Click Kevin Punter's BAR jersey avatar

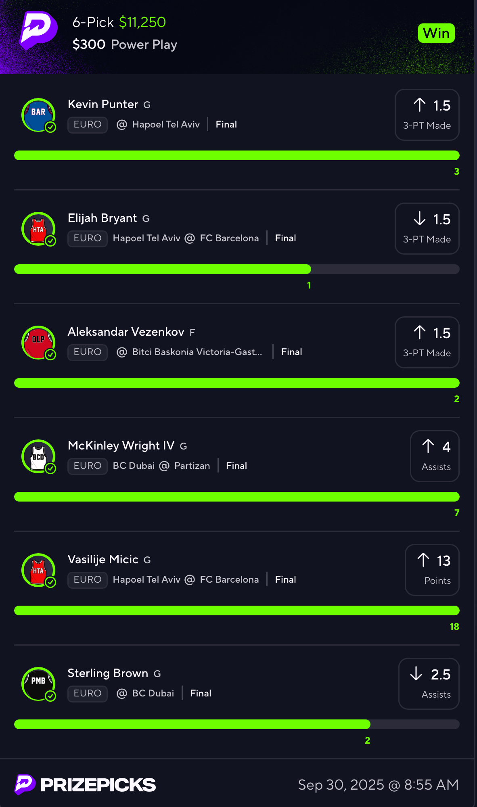coord(38,115)
